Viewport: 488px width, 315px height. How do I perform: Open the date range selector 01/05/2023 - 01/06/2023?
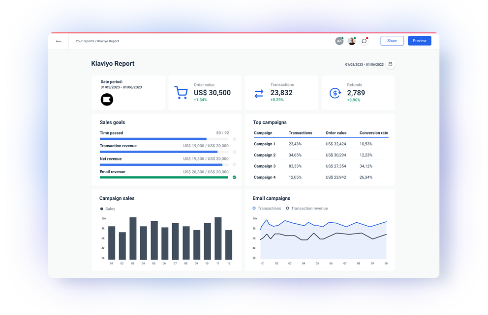[365, 64]
